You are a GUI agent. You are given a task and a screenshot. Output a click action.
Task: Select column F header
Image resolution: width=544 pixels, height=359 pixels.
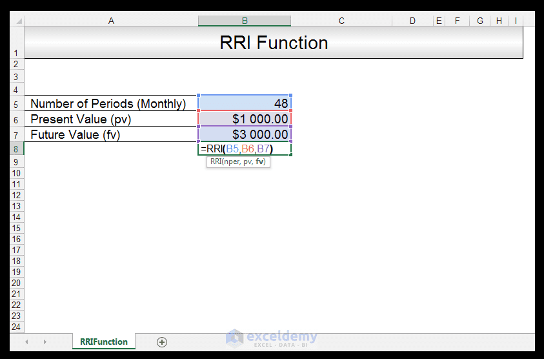(458, 21)
